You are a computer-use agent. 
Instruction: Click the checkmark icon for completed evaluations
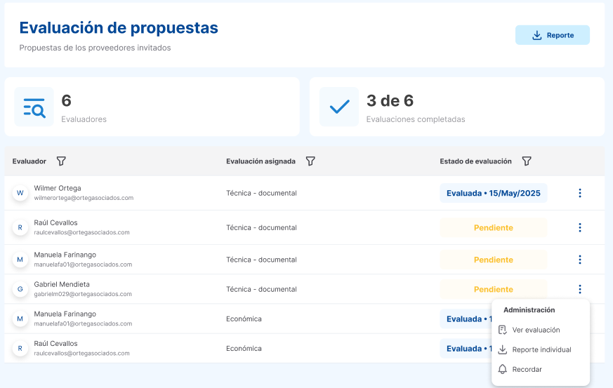tap(339, 107)
